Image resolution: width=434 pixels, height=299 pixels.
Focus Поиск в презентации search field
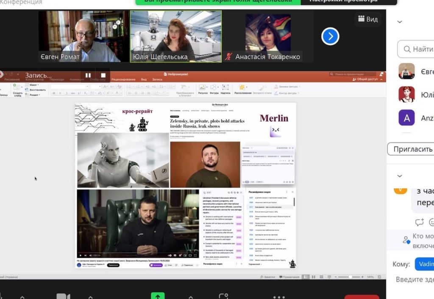[352, 74]
